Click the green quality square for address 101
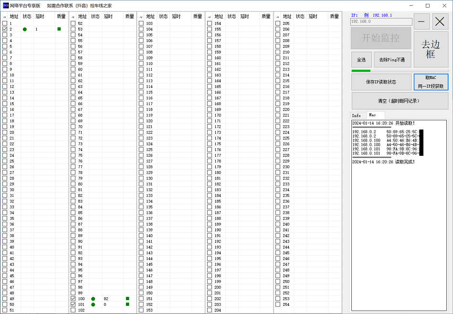The image size is (453, 314). [x=127, y=304]
